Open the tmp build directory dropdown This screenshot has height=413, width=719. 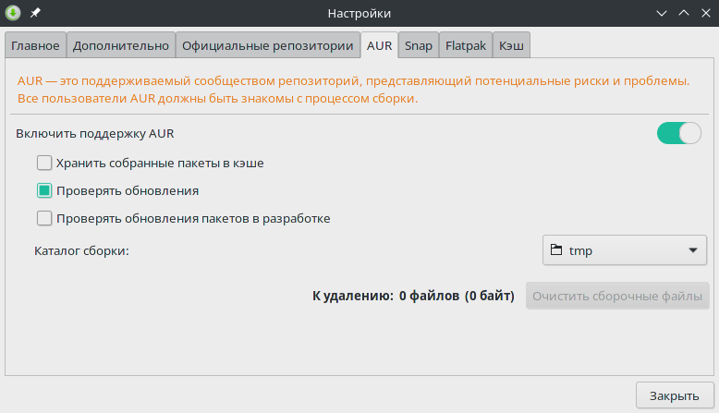(x=625, y=250)
